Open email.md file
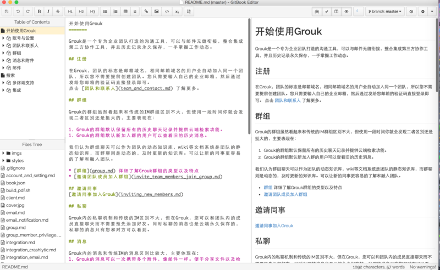The image size is (440, 270). [32, 212]
